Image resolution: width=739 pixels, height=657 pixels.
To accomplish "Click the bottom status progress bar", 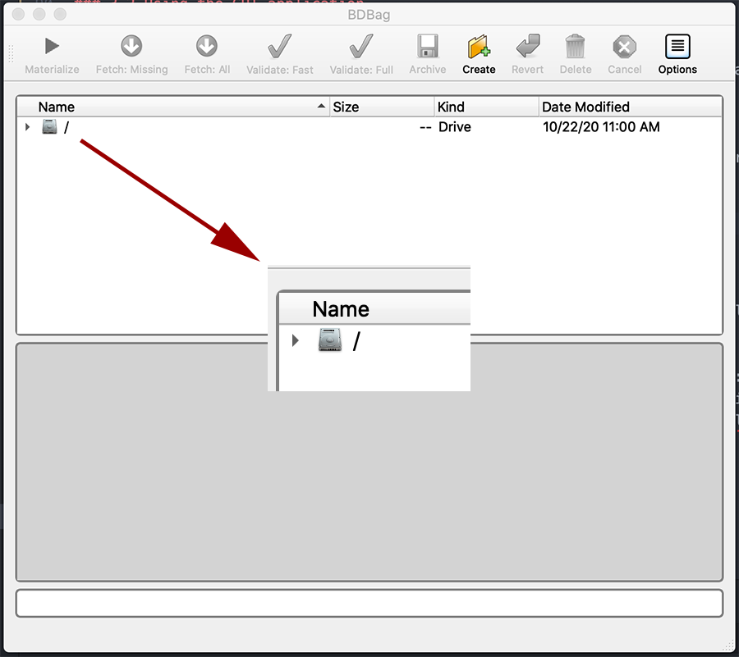I will tap(369, 603).
